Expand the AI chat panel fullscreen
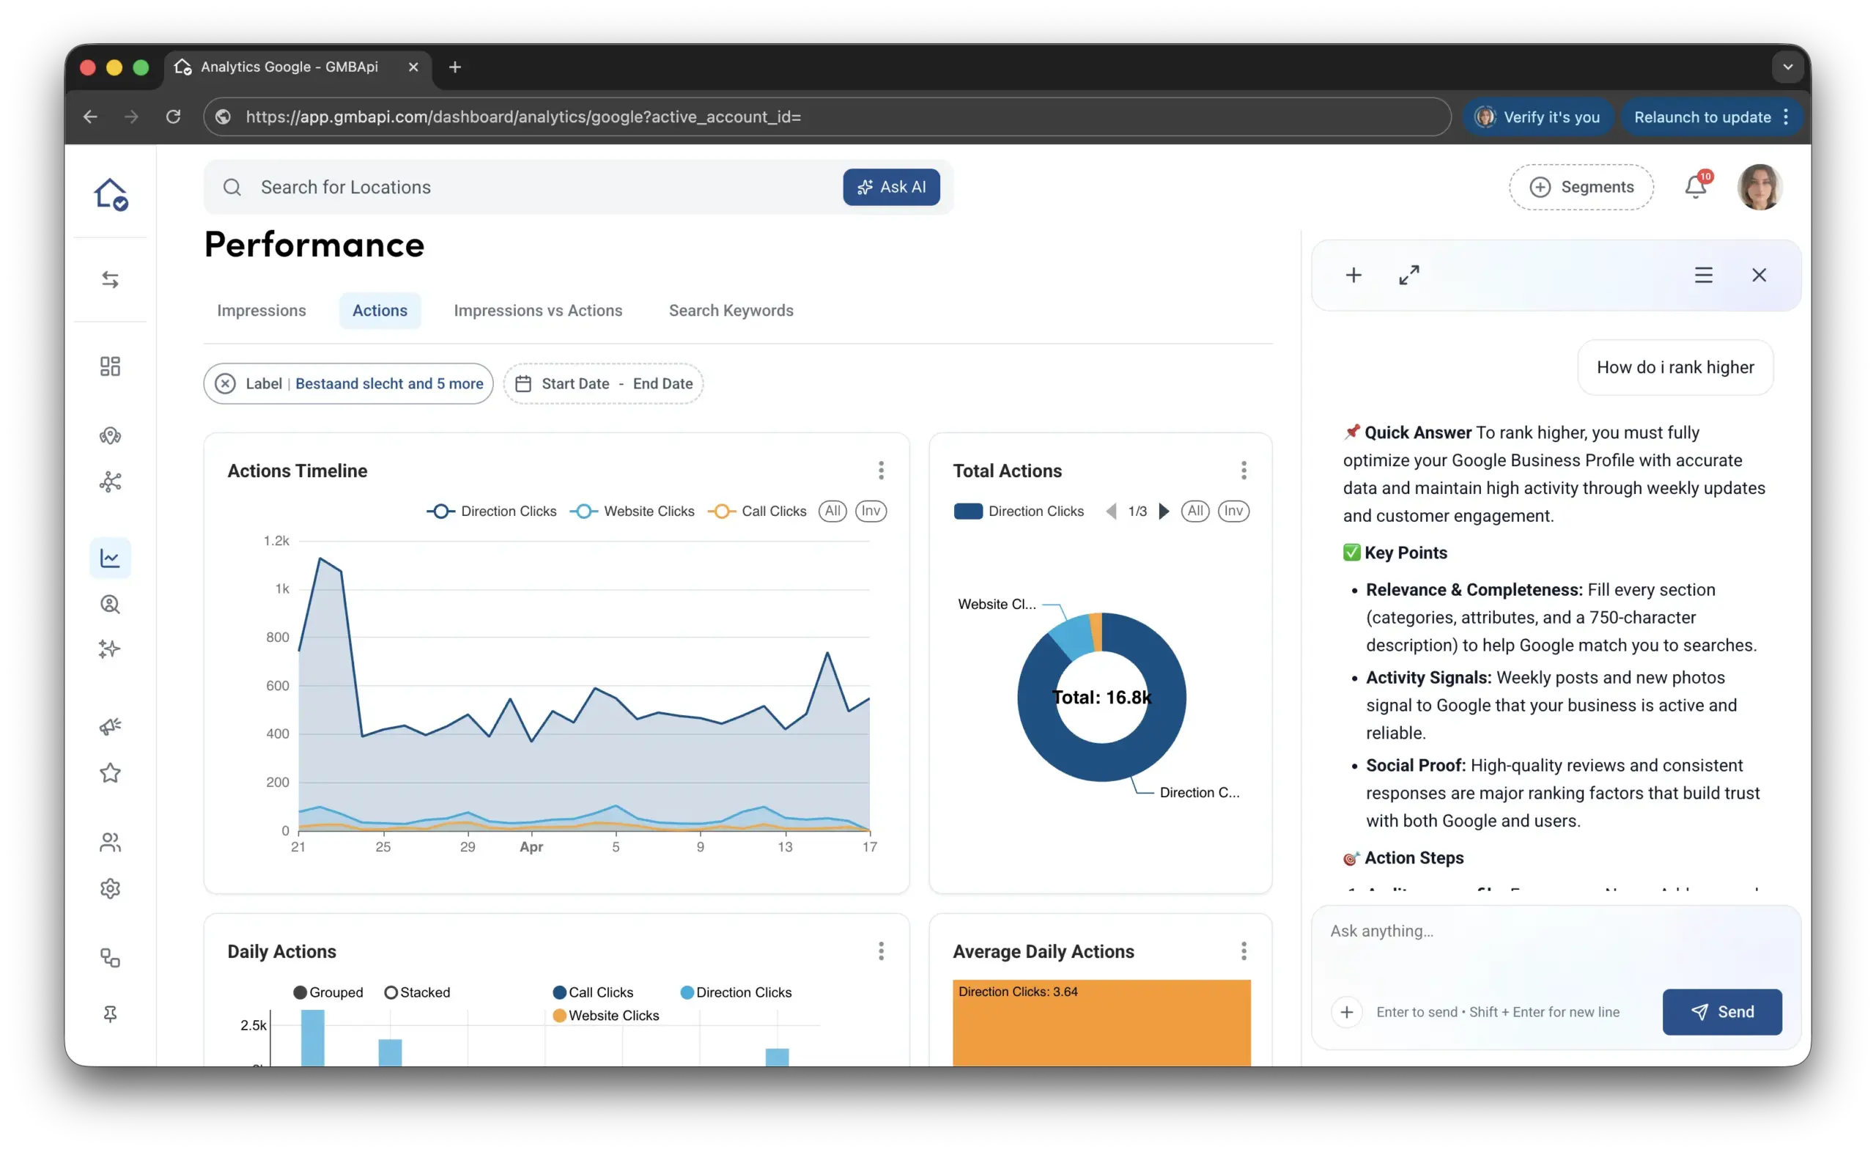This screenshot has width=1876, height=1152. (x=1409, y=275)
